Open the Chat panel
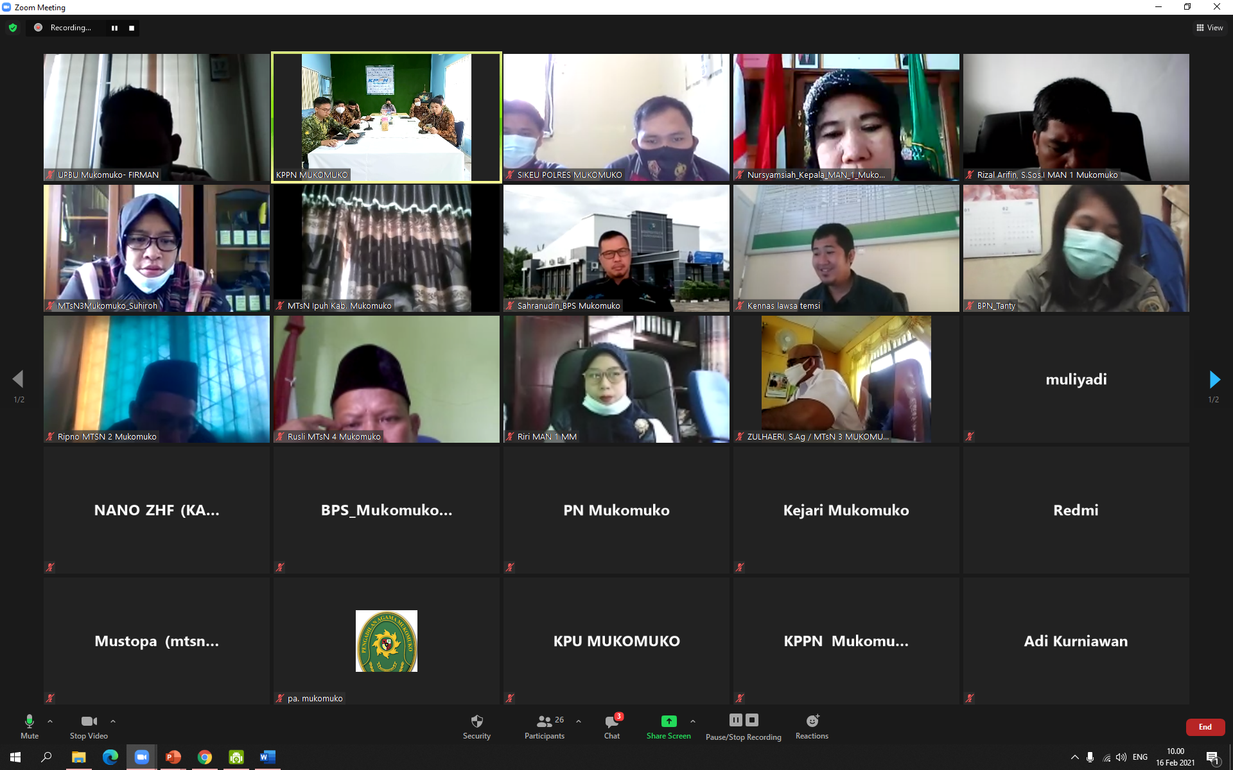The height and width of the screenshot is (770, 1233). pos(612,727)
